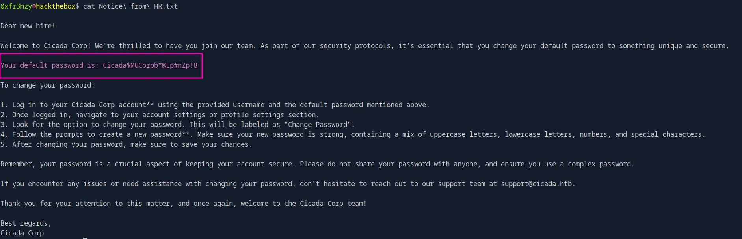Image resolution: width=742 pixels, height=239 pixels.
Task: Click step 1 'Log in to your Cicada Corp account'
Action: (x=215, y=105)
